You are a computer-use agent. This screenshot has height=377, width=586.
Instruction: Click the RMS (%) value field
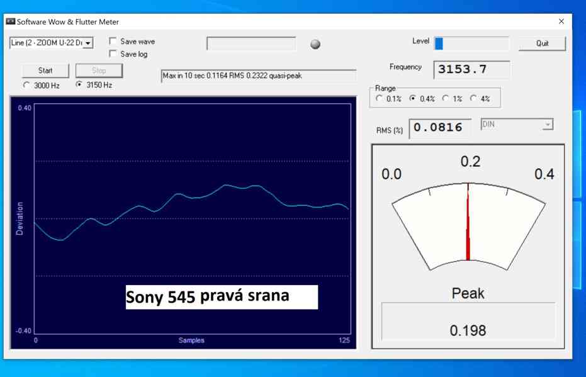coord(440,128)
